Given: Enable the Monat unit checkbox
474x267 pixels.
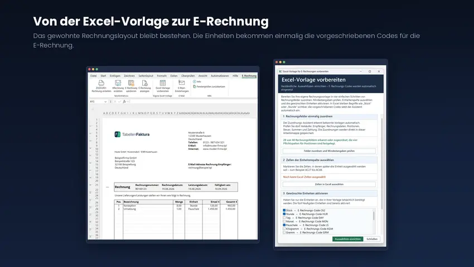Looking at the screenshot, I should pos(284,221).
